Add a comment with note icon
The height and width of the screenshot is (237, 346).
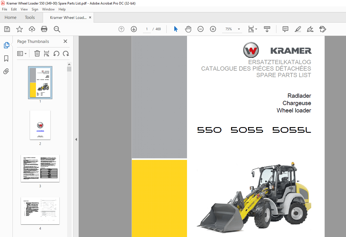click(285, 29)
